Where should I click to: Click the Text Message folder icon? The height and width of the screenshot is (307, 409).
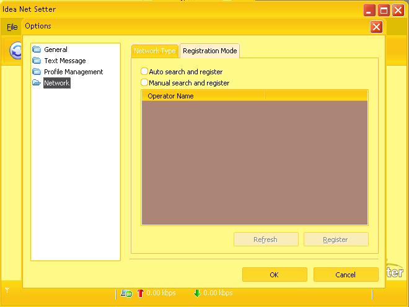point(37,61)
